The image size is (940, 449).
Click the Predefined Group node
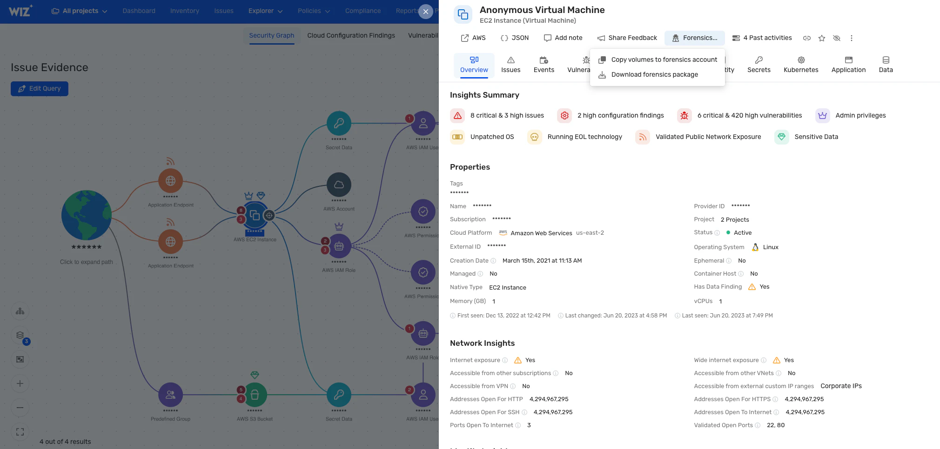point(170,395)
